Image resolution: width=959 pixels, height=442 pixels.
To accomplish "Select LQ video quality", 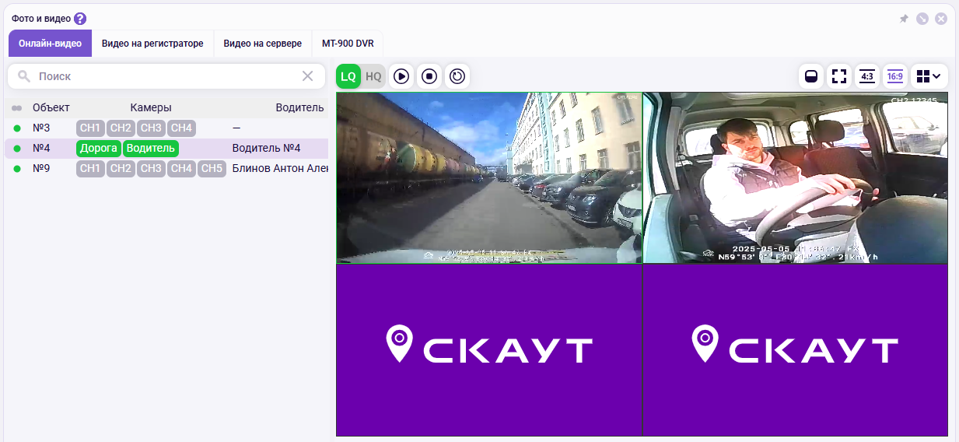I will coord(348,76).
